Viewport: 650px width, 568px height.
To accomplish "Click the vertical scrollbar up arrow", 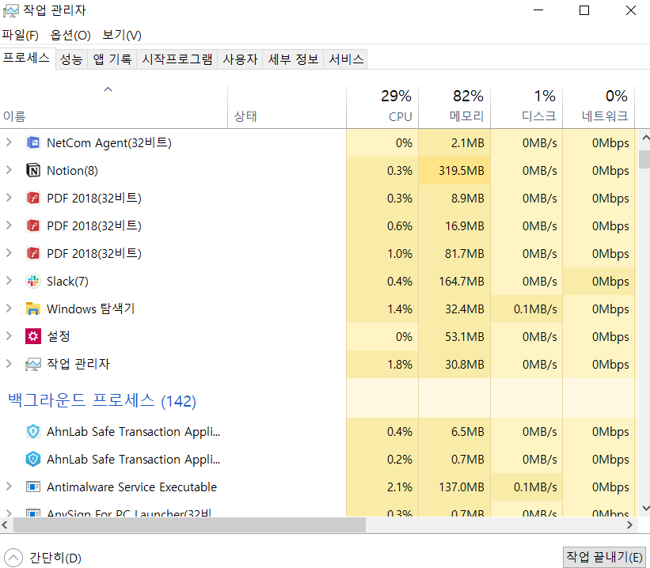I will [645, 138].
